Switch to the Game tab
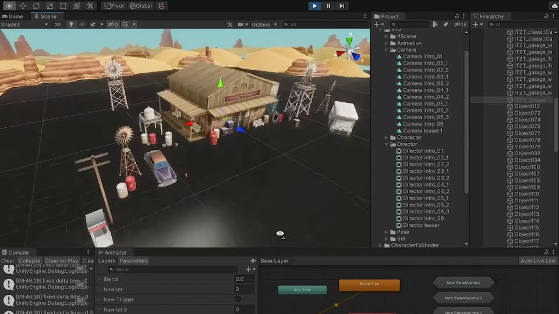Screen dimensions: 559x314 coord(12,16)
